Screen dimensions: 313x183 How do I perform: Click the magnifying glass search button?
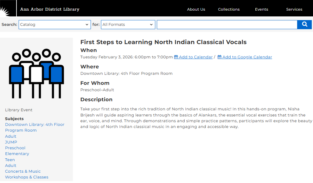coord(304,25)
